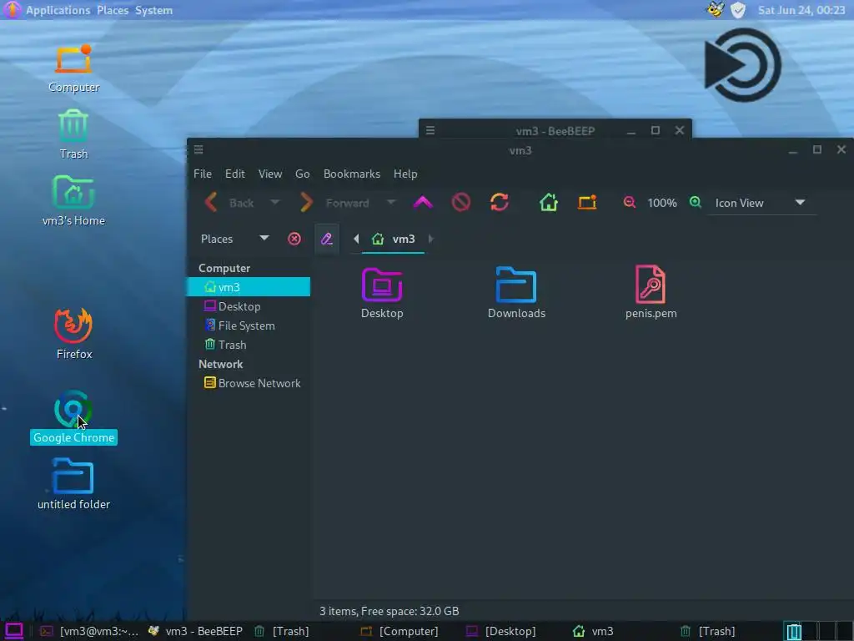854x641 pixels.
Task: Open the View menu
Action: point(270,174)
